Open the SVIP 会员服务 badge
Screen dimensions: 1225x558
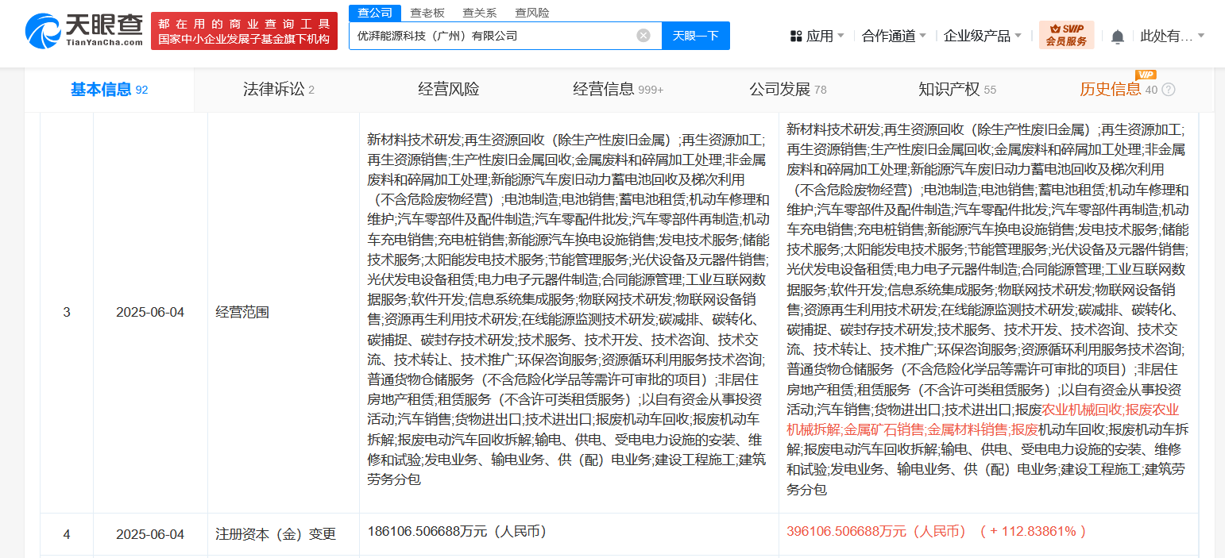1066,36
